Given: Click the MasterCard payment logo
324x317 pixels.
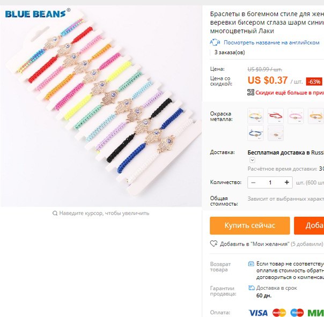Looking at the screenshot, I should [279, 313].
